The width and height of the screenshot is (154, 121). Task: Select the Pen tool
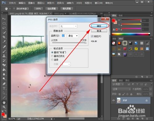click(4, 84)
